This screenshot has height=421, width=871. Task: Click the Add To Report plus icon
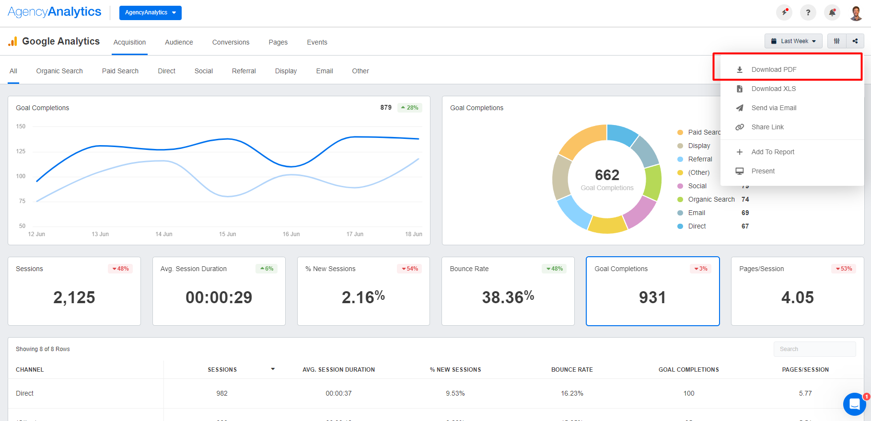(740, 152)
